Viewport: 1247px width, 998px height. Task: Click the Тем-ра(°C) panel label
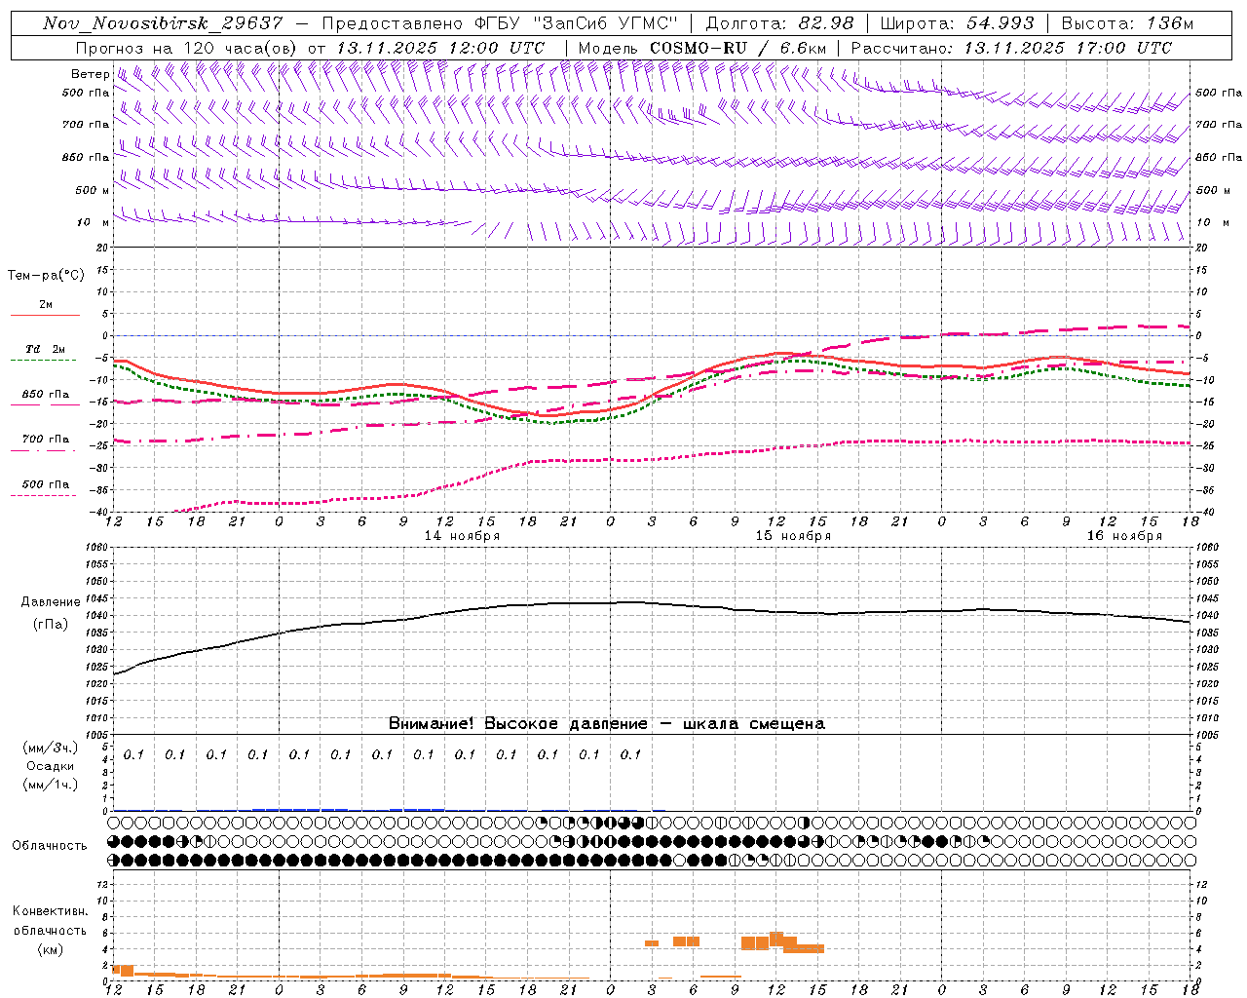(46, 275)
